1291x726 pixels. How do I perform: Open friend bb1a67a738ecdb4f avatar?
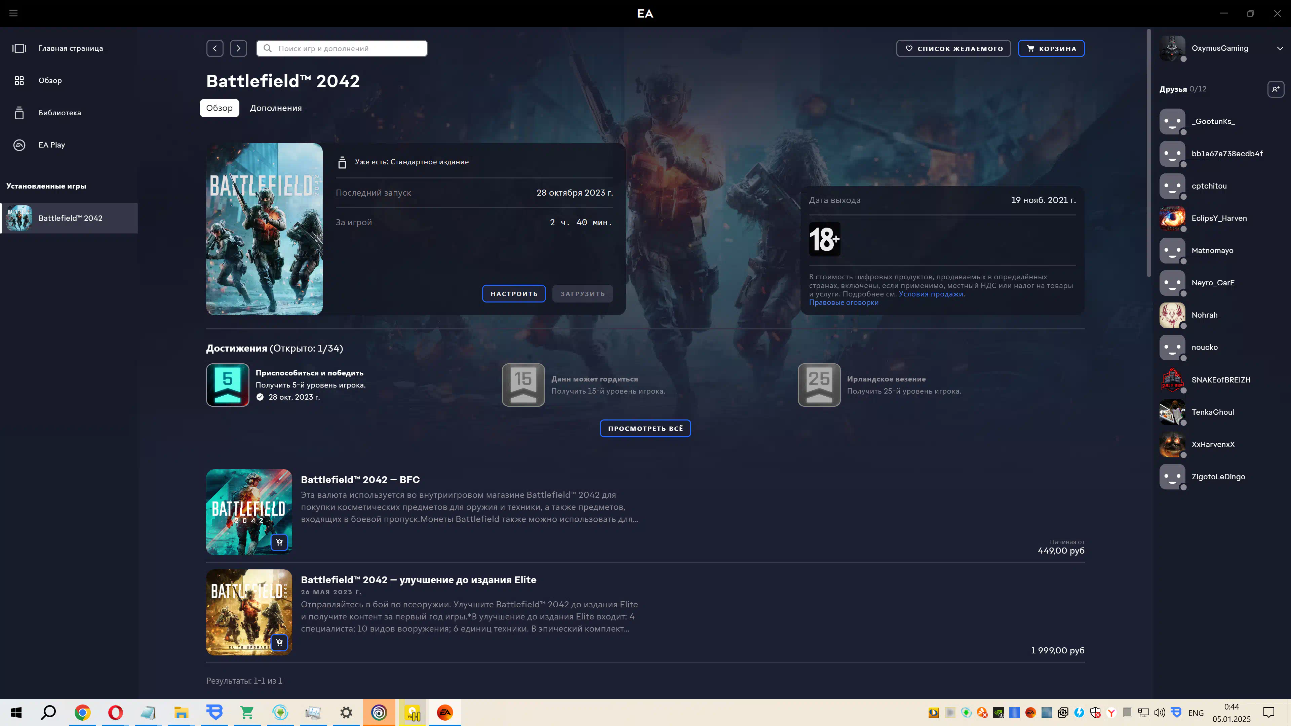pos(1172,154)
